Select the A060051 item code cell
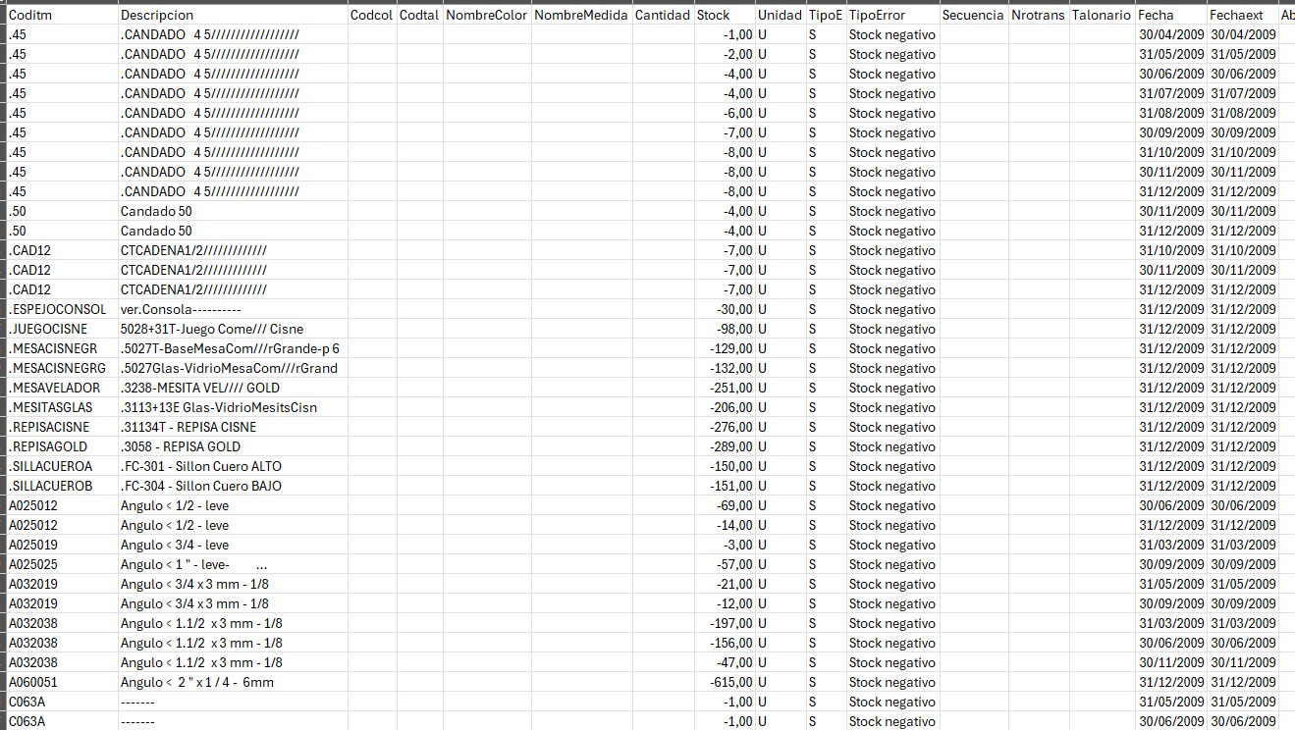Image resolution: width=1295 pixels, height=730 pixels. (62, 682)
